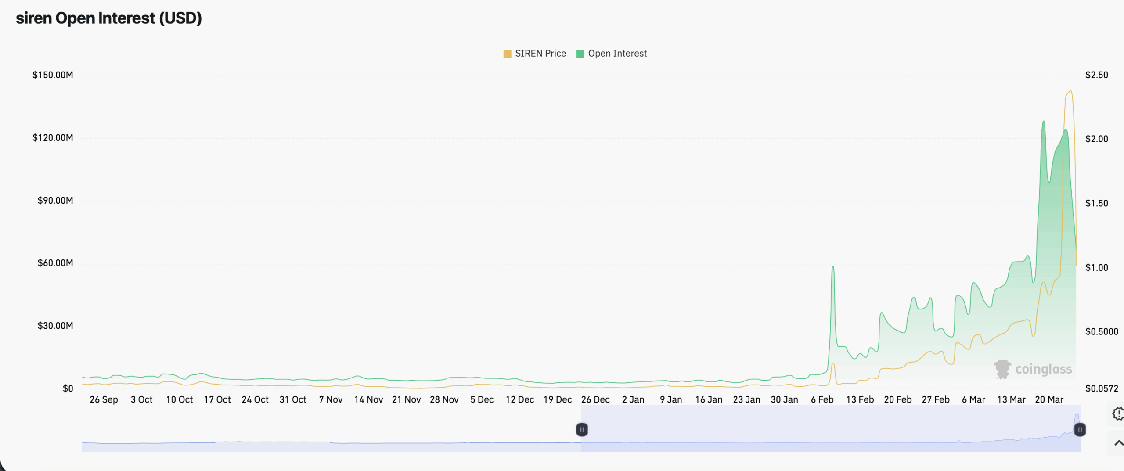The image size is (1124, 471).
Task: Click the 21 Nov date label
Action: pyautogui.click(x=406, y=400)
